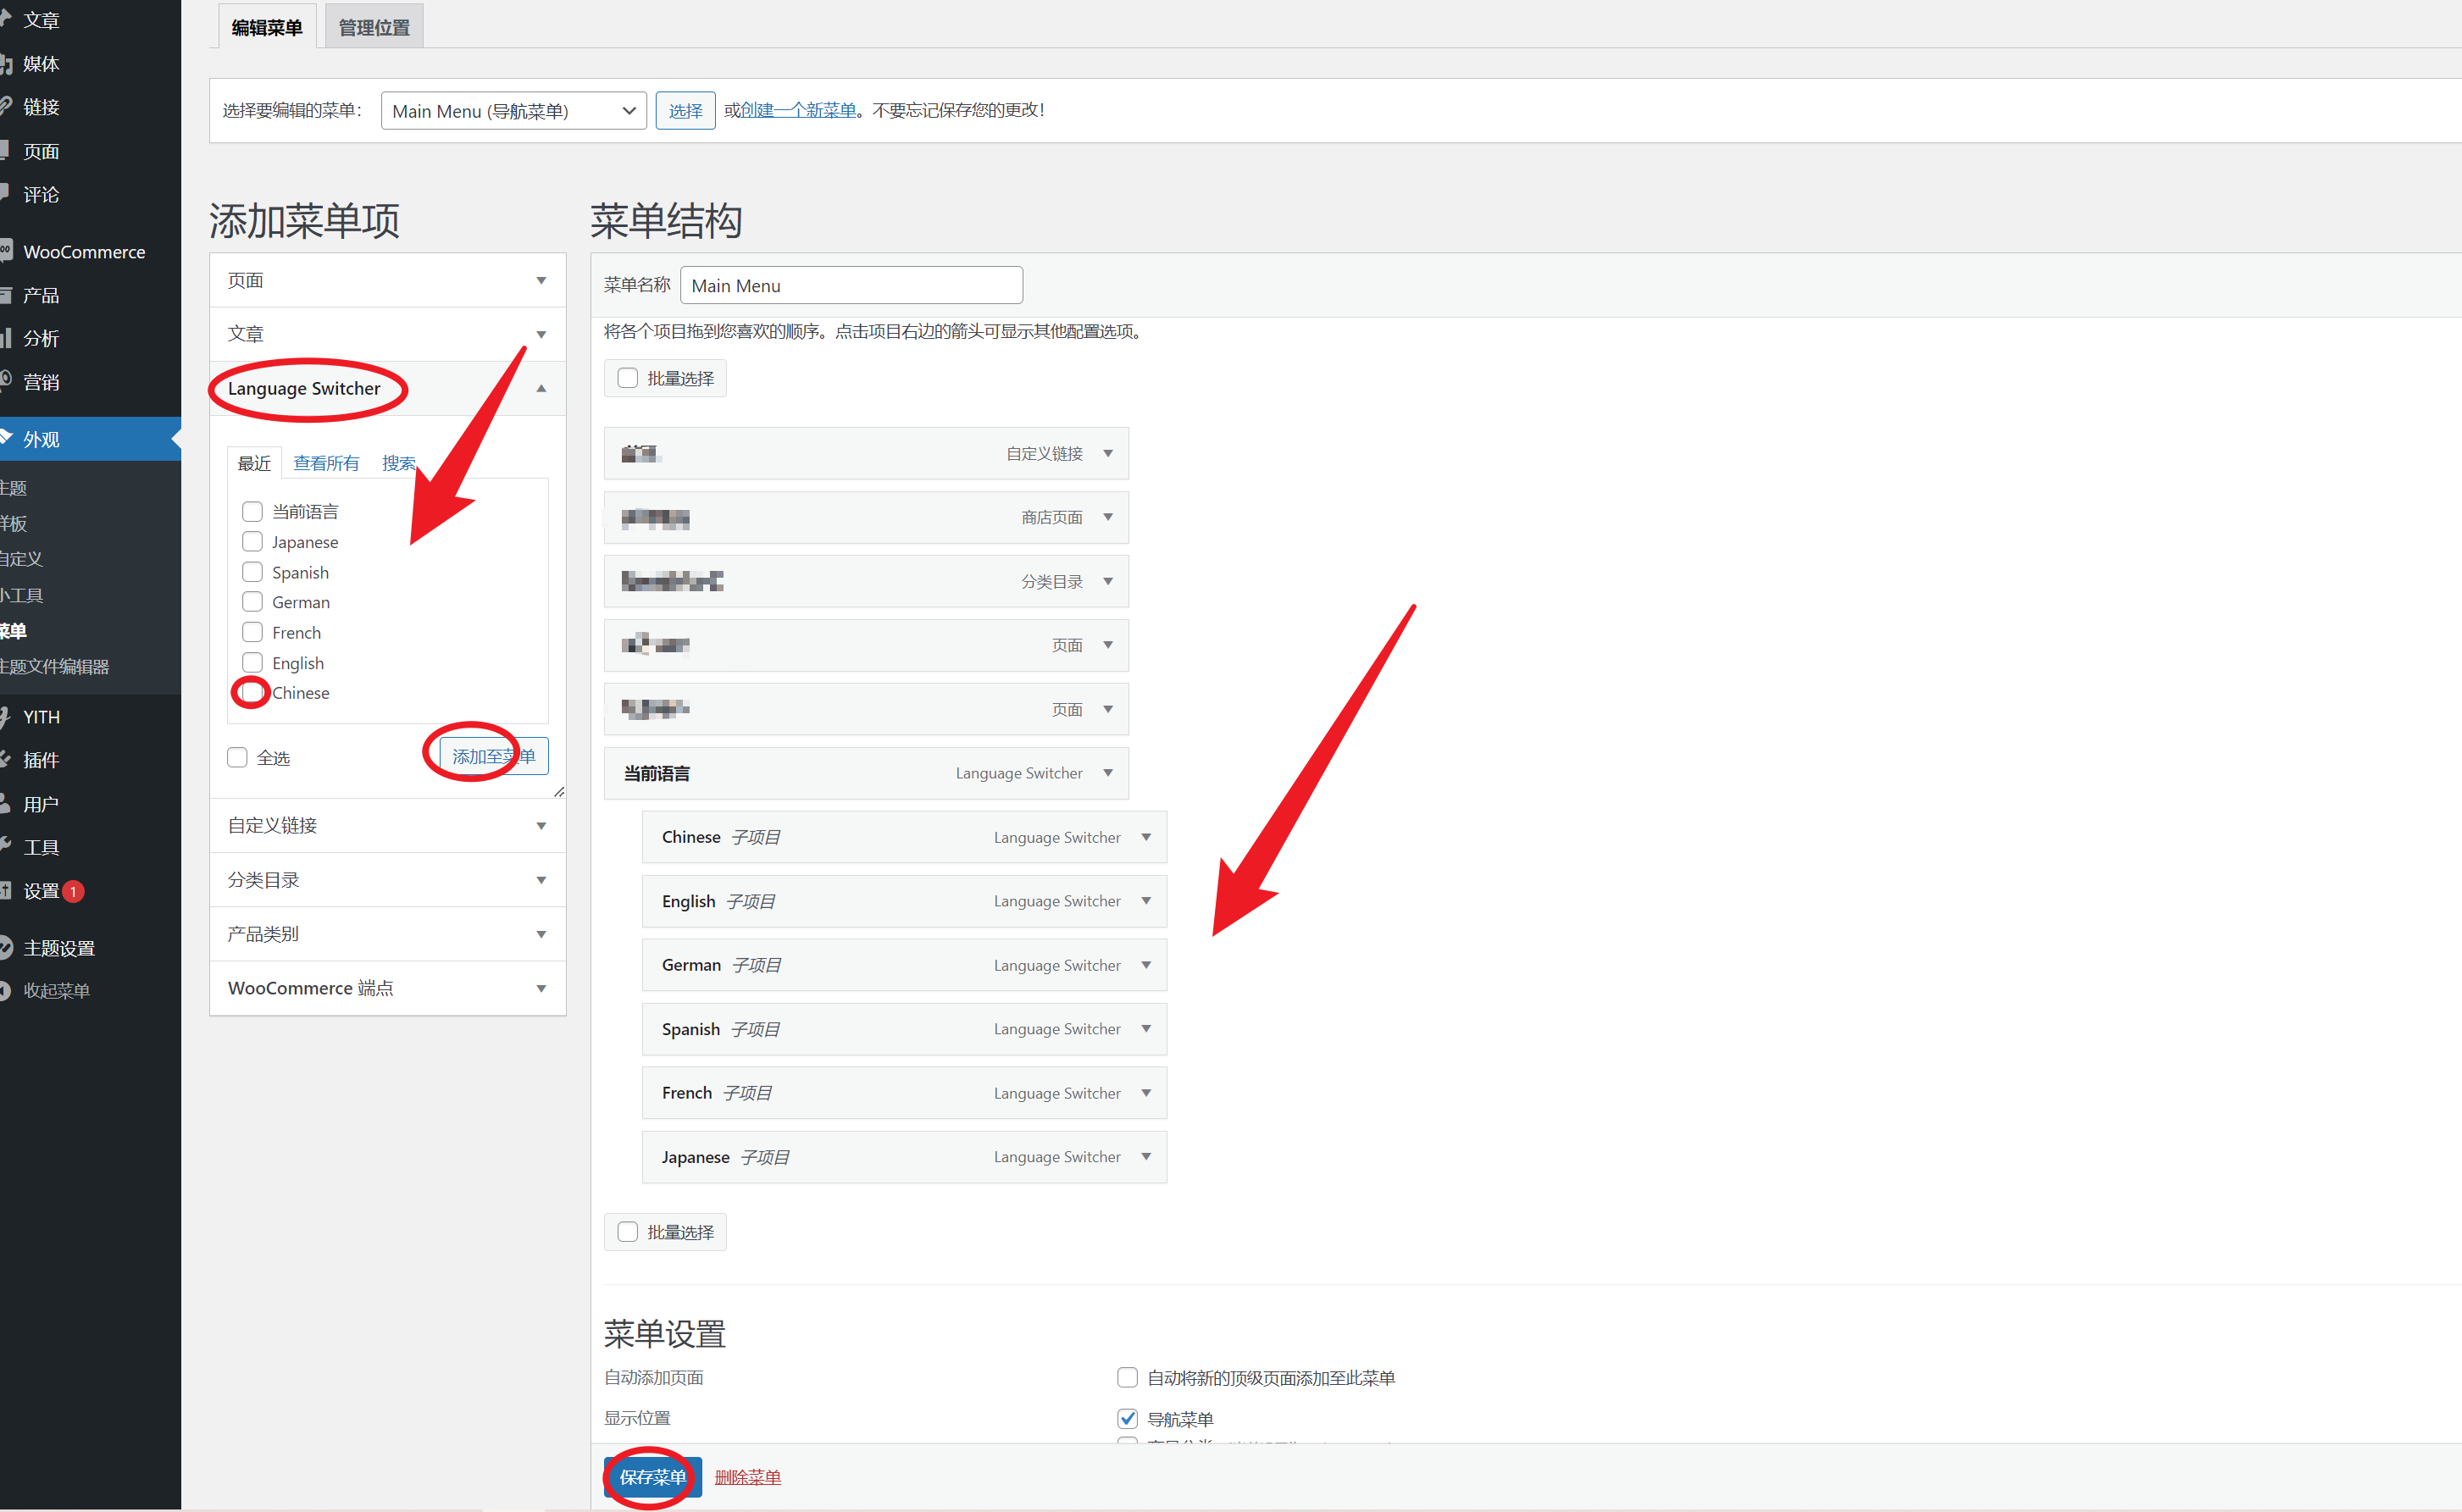Click the WooCommerce sidebar icon
This screenshot has height=1512, width=2462.
(x=14, y=250)
